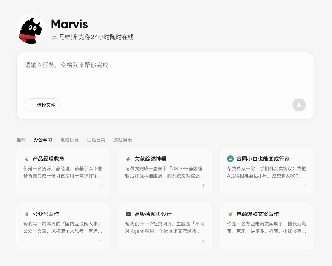The width and height of the screenshot is (332, 266).
Task: Click the 产品经理救急 card icon
Action: [x=26, y=159]
